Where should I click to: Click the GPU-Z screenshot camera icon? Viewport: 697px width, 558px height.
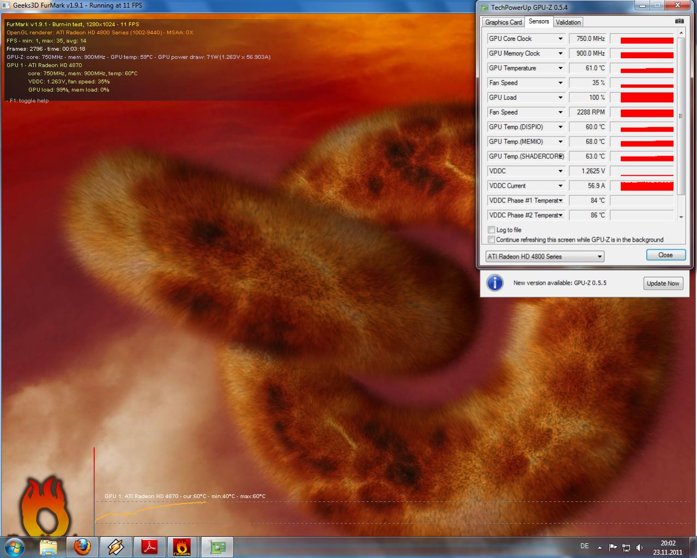(x=679, y=21)
